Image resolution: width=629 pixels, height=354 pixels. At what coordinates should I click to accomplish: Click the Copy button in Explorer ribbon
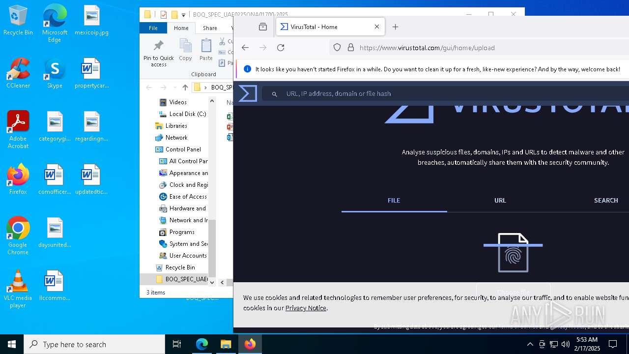click(185, 50)
